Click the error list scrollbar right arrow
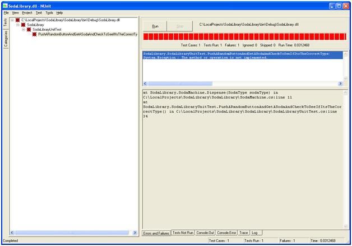The width and height of the screenshot is (352, 246). [x=340, y=83]
